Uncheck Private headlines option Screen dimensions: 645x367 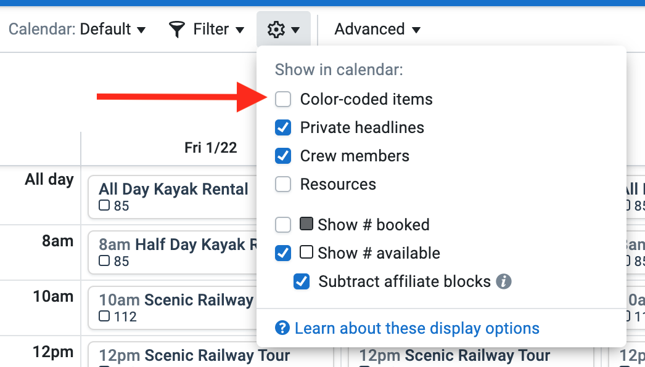(x=283, y=127)
